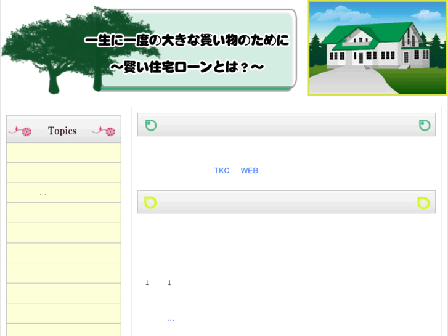Click the green-roofed house image
448x336 pixels.
click(377, 47)
